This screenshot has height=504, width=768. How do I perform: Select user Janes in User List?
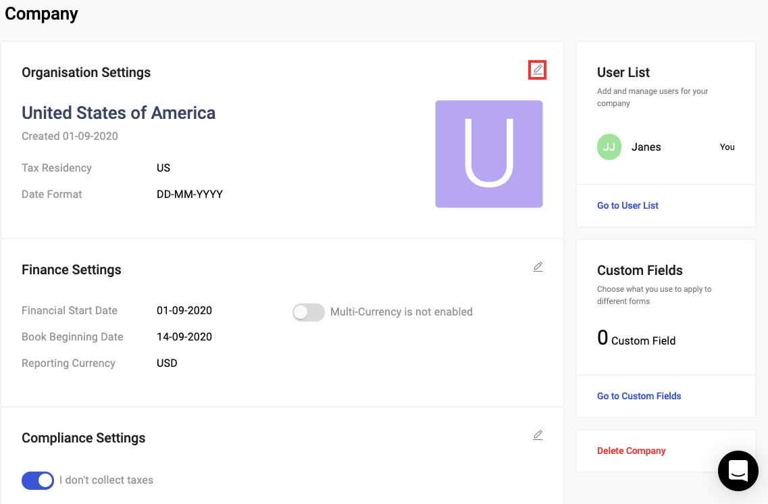646,147
